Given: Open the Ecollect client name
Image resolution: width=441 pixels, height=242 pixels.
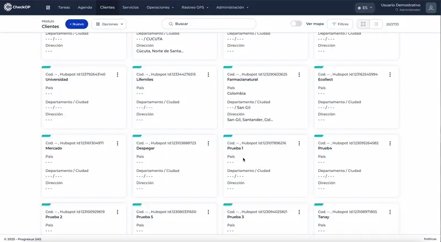Looking at the screenshot, I should [x=325, y=79].
